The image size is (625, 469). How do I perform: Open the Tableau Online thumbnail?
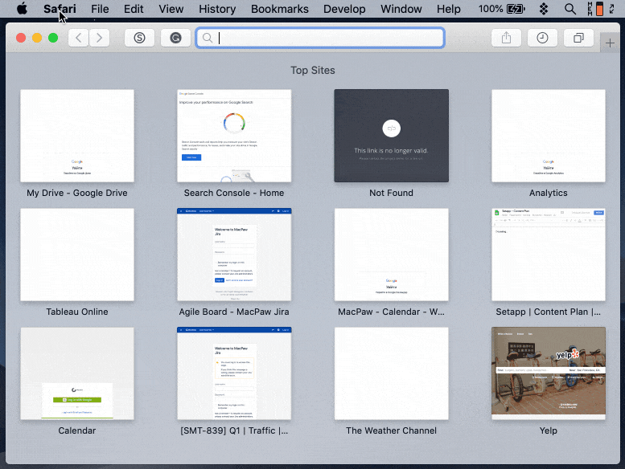coord(77,255)
